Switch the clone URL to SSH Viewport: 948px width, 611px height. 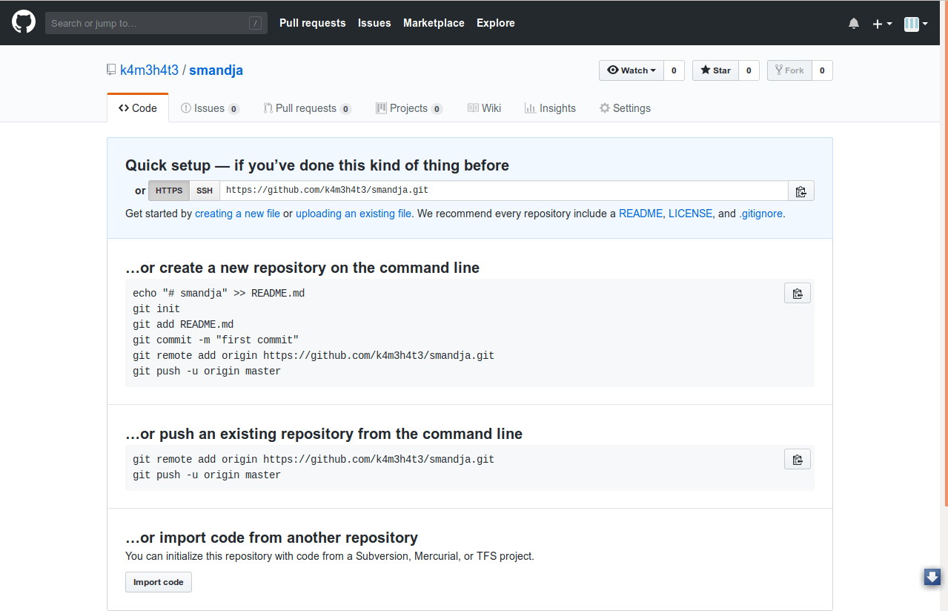pyautogui.click(x=204, y=191)
